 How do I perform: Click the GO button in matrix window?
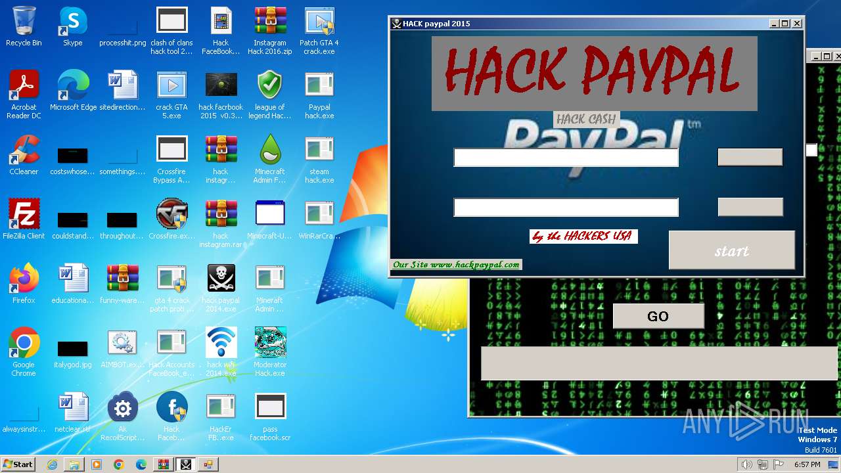658,316
